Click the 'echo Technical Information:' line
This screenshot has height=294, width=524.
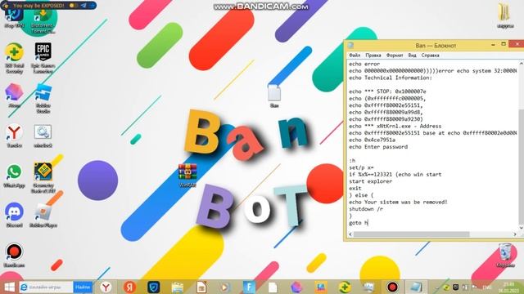(x=391, y=78)
